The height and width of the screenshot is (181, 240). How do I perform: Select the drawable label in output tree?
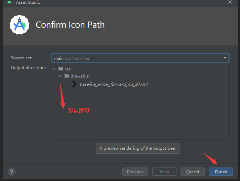(x=80, y=76)
